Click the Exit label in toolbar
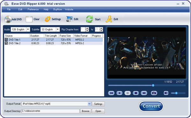The image size is (191, 118). pyautogui.click(x=116, y=19)
